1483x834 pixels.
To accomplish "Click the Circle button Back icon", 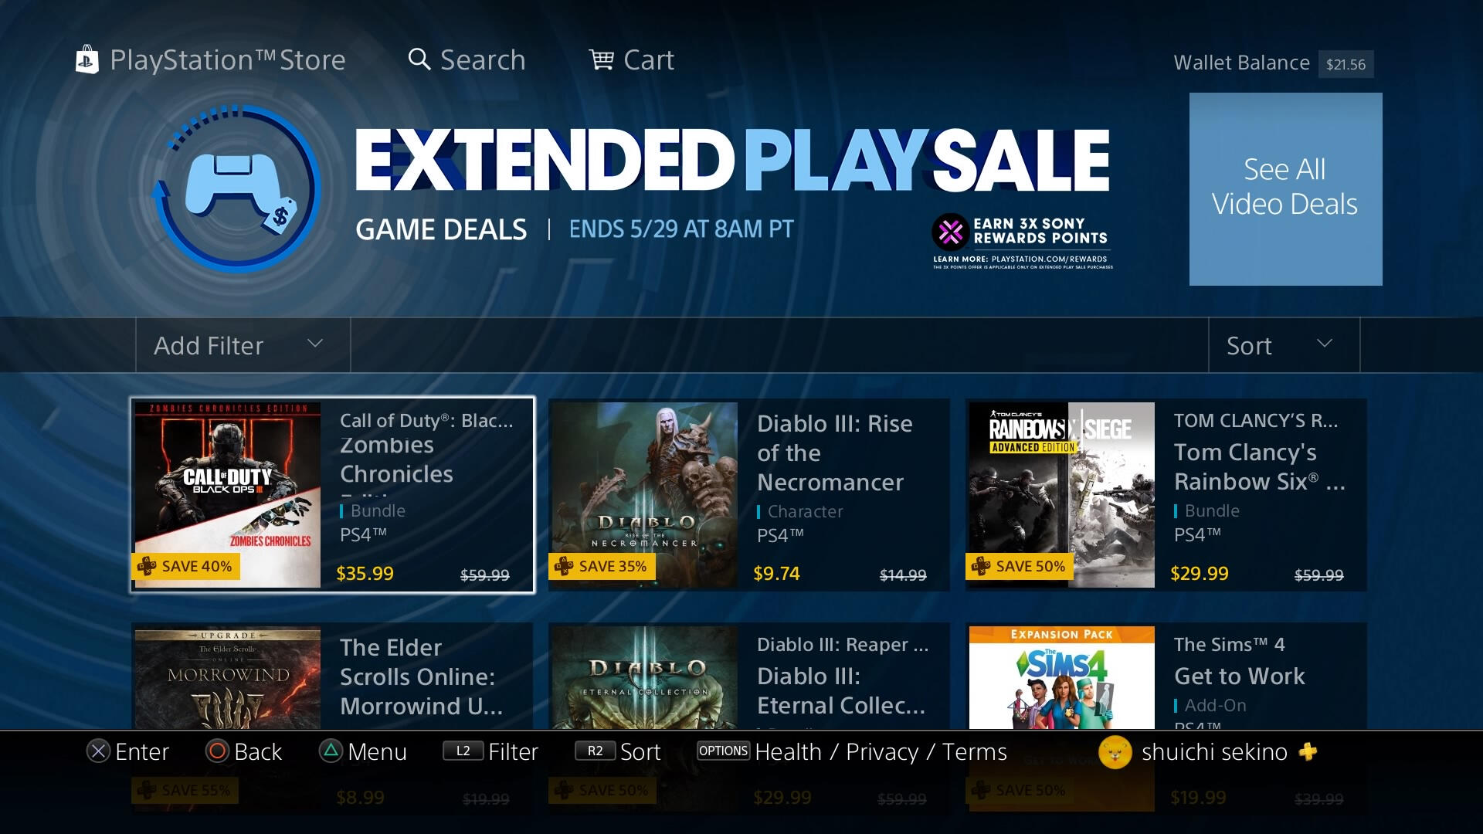I will pos(218,751).
